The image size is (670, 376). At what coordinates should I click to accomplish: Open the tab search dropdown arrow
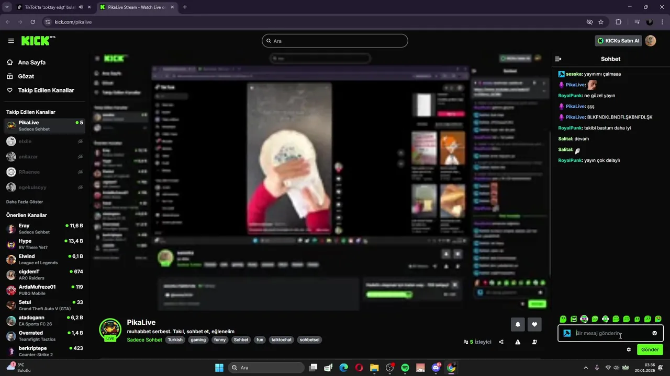coord(6,7)
